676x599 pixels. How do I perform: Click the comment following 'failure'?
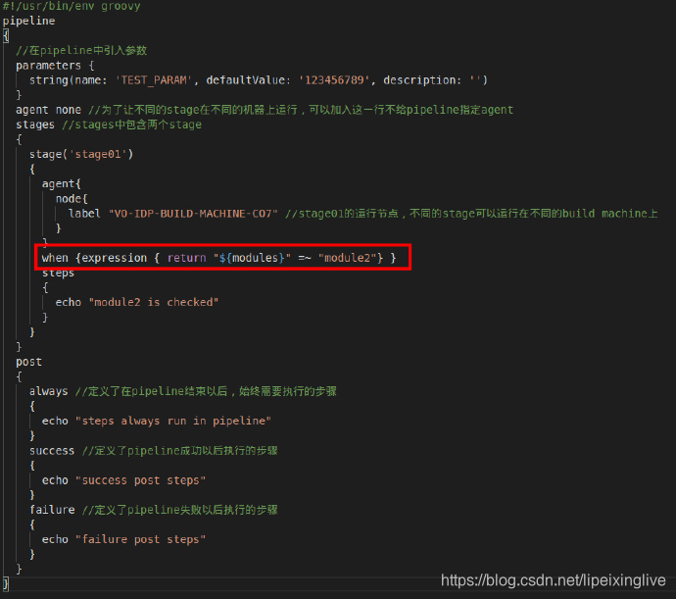tap(180, 510)
